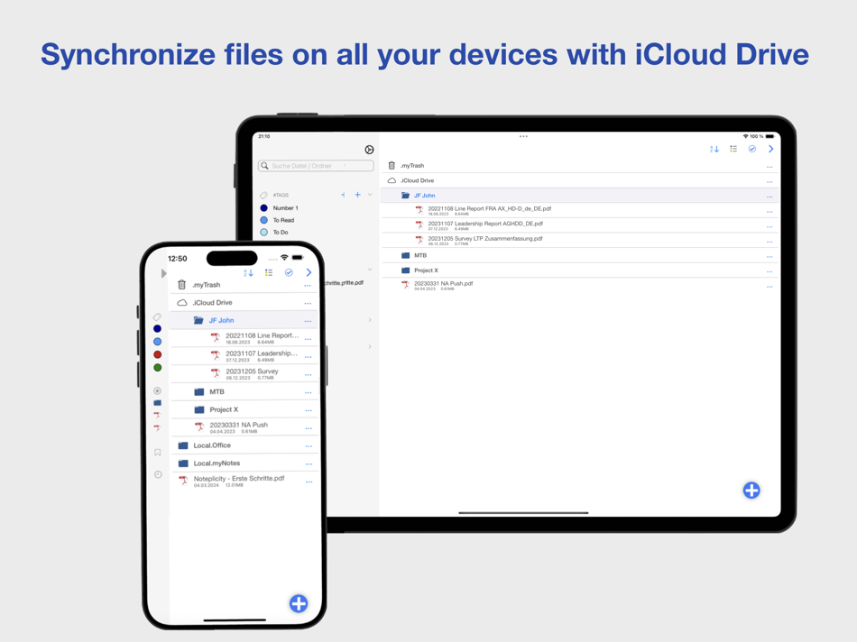Open 20231205 Survey LTP Zusammenfassung.pdf on iPad
Screen dimensions: 857x642
(580, 241)
